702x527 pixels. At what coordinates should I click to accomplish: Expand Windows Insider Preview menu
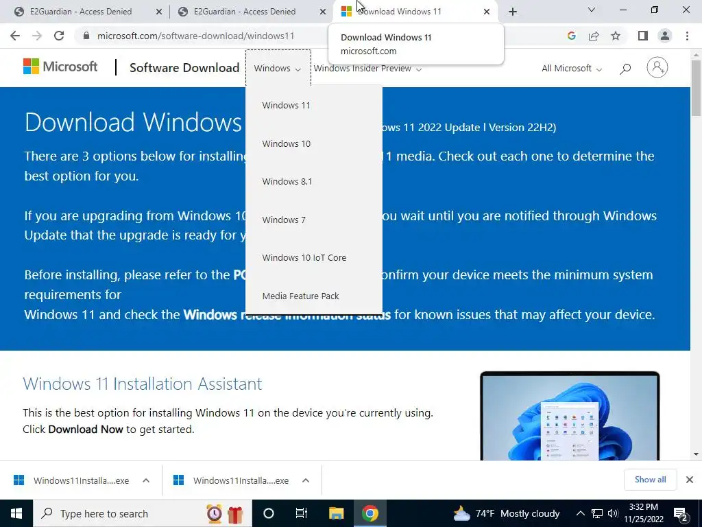[367, 69]
